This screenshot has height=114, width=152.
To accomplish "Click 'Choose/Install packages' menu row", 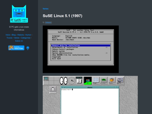I will (x=81, y=49).
